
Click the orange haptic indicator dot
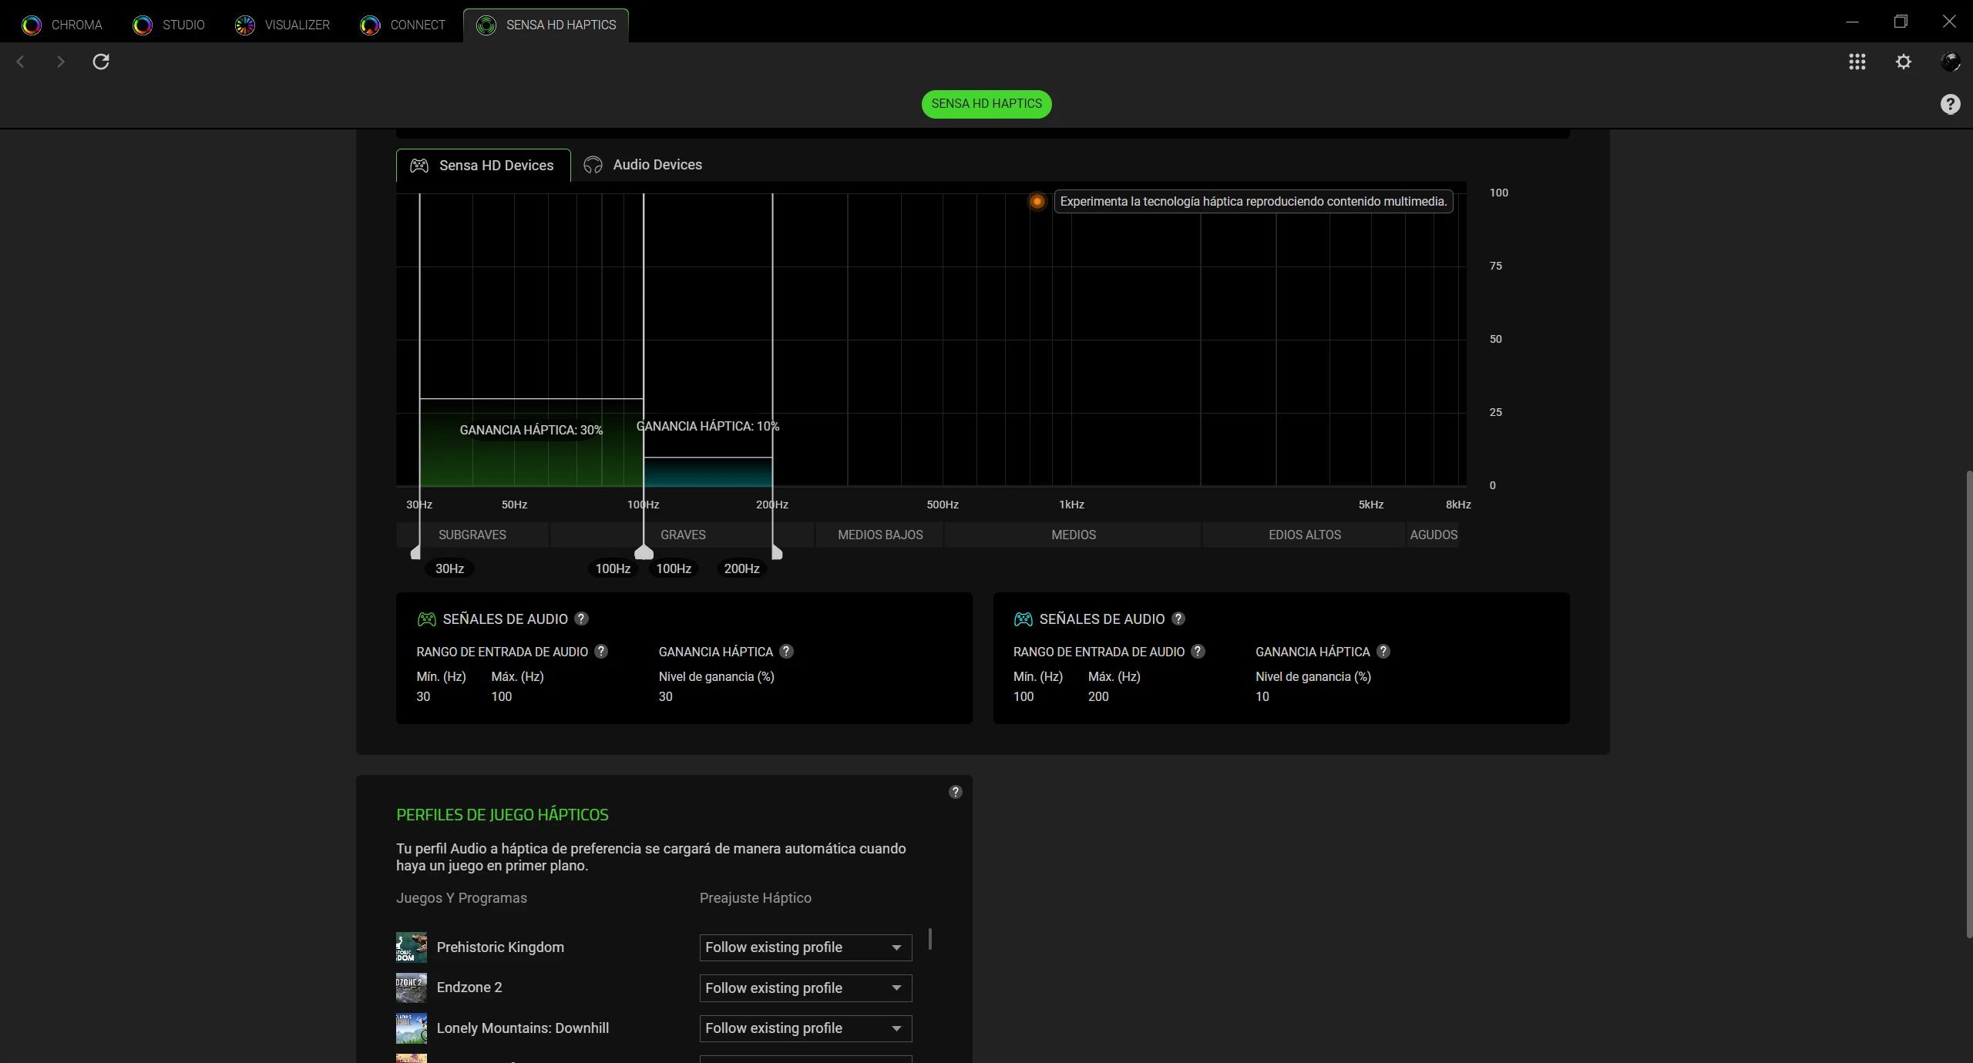(1037, 202)
